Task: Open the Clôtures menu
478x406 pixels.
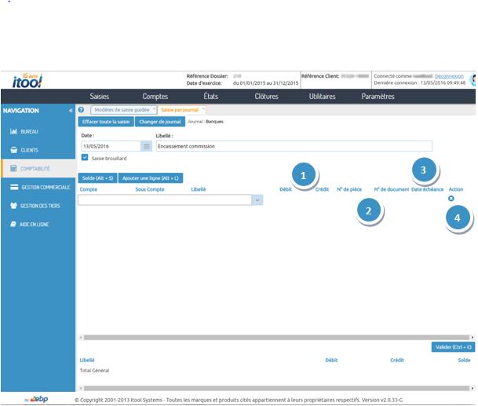Action: [x=266, y=96]
